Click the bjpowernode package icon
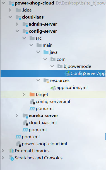Viewport: 106px width, 170px height. coord(60,66)
